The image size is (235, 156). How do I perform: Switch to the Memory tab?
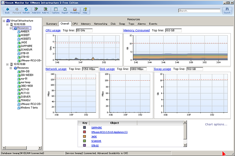tap(86, 24)
